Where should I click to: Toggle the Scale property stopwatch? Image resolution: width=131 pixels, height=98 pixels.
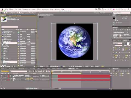coord(12,78)
